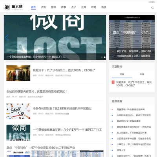Click the top-right register/login link
157x157 pixels.
pos(152,2)
